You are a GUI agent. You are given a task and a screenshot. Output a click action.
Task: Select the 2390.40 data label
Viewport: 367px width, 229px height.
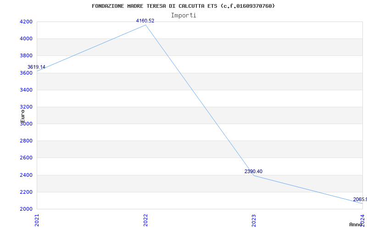(x=254, y=171)
